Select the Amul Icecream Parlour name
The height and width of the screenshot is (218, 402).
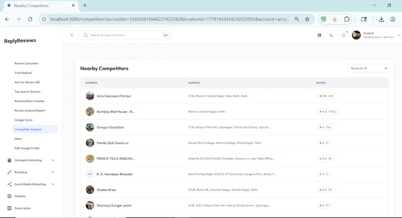pyautogui.click(x=114, y=96)
